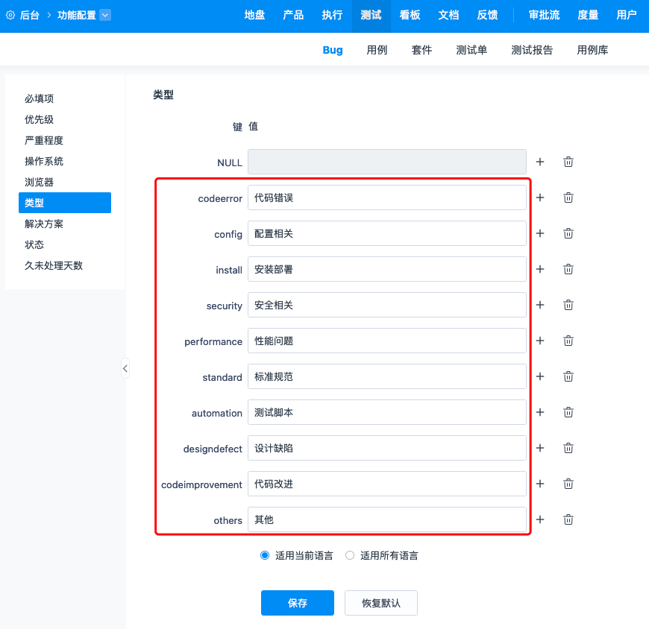Viewport: 649px width, 629px height.
Task: Click the config value field 配置相关
Action: [387, 233]
